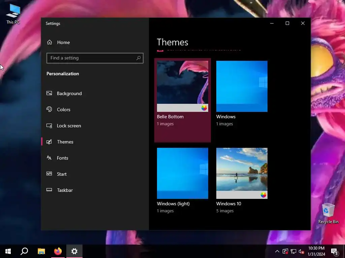Select the Windows 10 beach theme

pyautogui.click(x=242, y=173)
